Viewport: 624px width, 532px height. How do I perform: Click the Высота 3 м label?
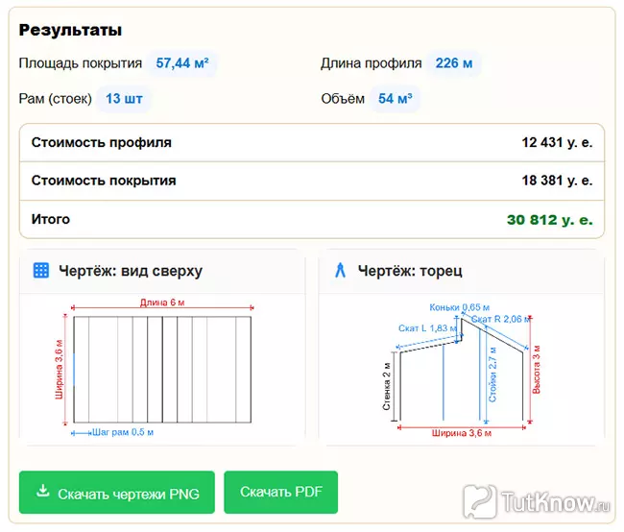[537, 370]
